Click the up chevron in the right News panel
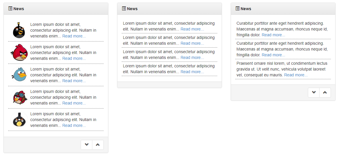 coord(325,93)
